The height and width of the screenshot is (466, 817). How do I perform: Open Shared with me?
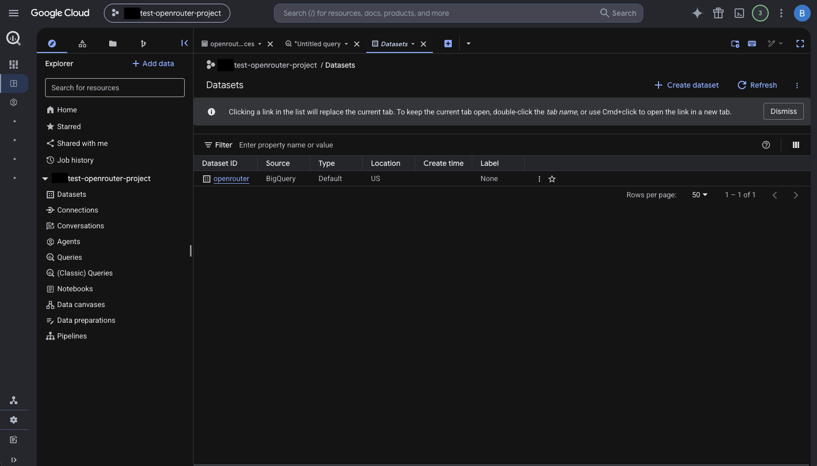[82, 143]
